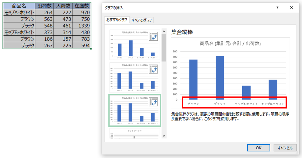The width and height of the screenshot is (302, 158).
Task: Open dialog help via the question mark icon
Action: 277,8
